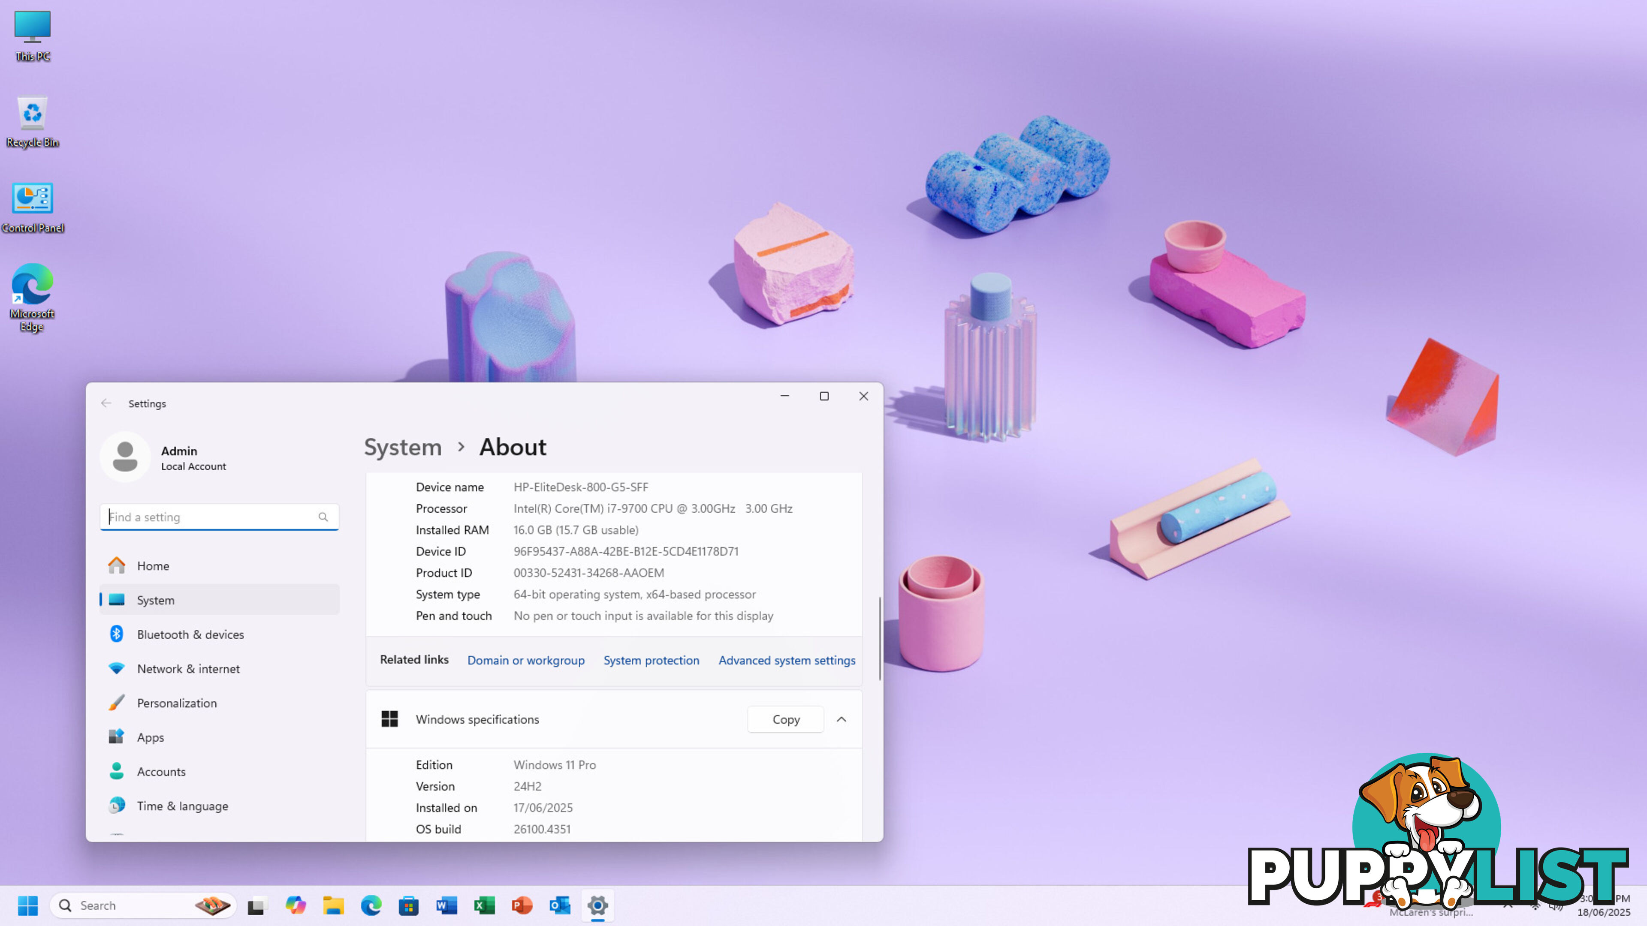Click the Windows Start button

[x=27, y=905]
